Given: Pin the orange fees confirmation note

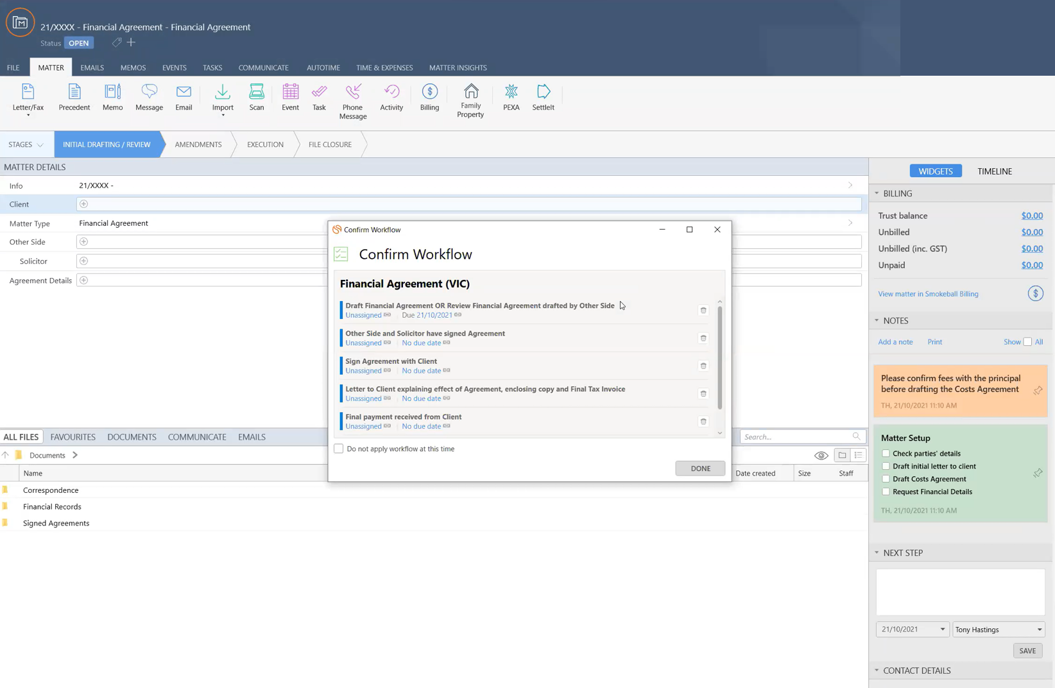Looking at the screenshot, I should (1038, 390).
